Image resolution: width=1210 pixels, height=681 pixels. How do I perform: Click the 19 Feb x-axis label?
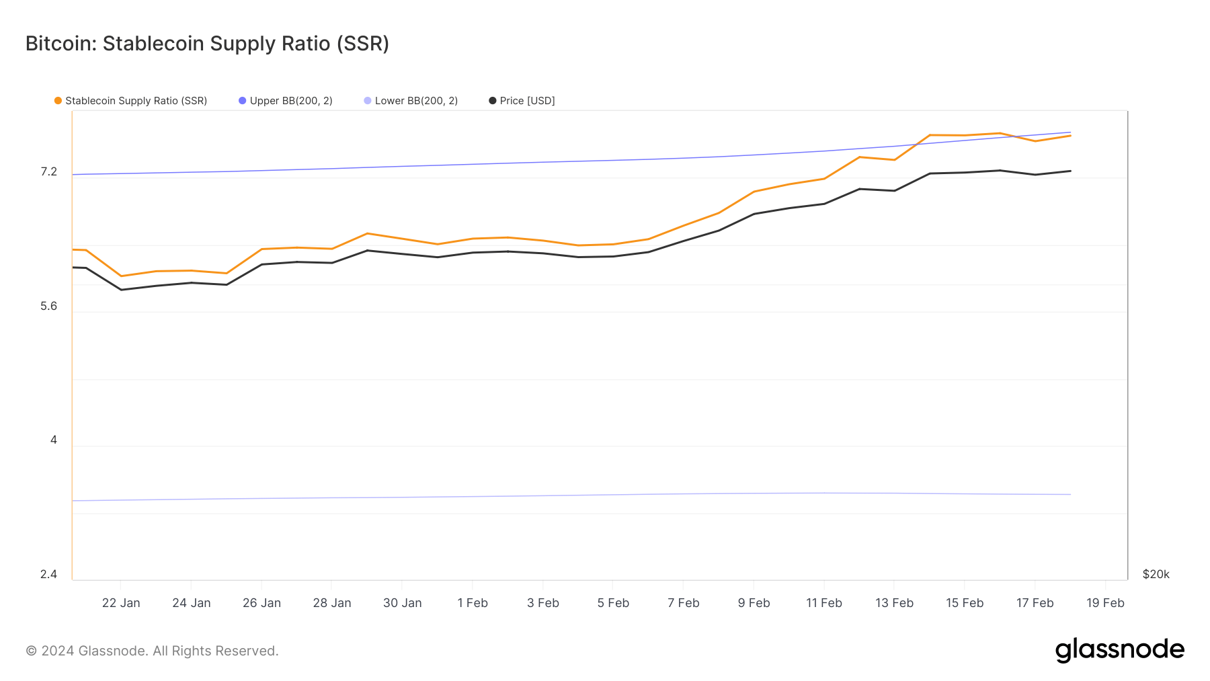[x=1105, y=603]
